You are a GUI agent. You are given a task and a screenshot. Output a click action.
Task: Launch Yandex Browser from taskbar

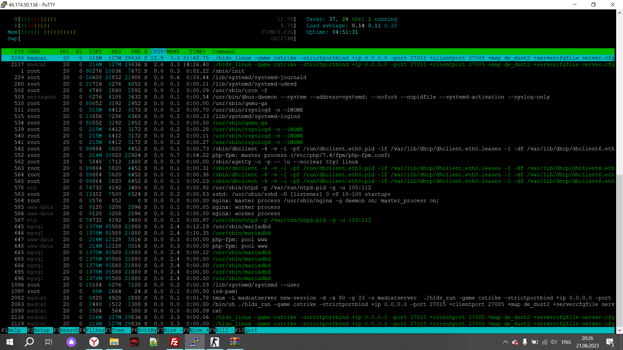[94, 342]
